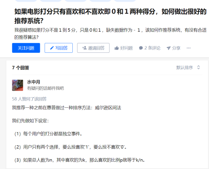Click the 分享 share label
The width and height of the screenshot is (209, 169).
176,48
